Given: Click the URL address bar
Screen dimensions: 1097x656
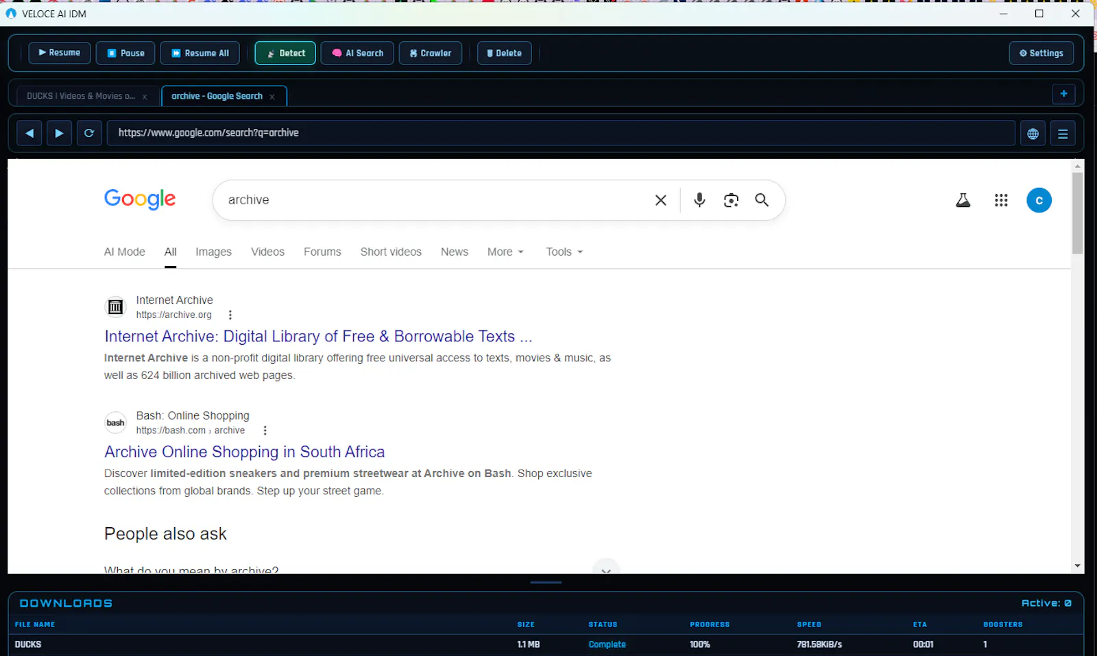Looking at the screenshot, I should [561, 133].
